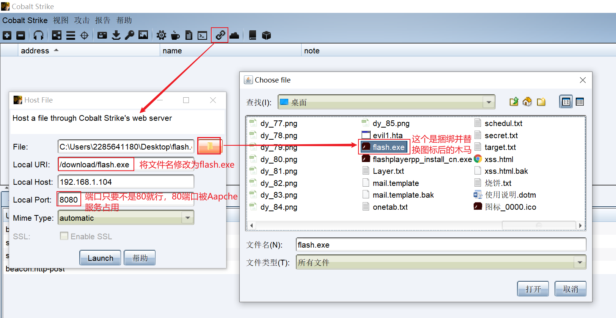Click the host a file chain link icon
The height and width of the screenshot is (318, 616).
click(220, 36)
